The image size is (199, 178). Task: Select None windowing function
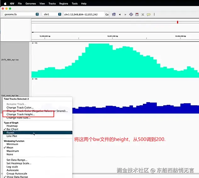pyautogui.click(x=10, y=154)
